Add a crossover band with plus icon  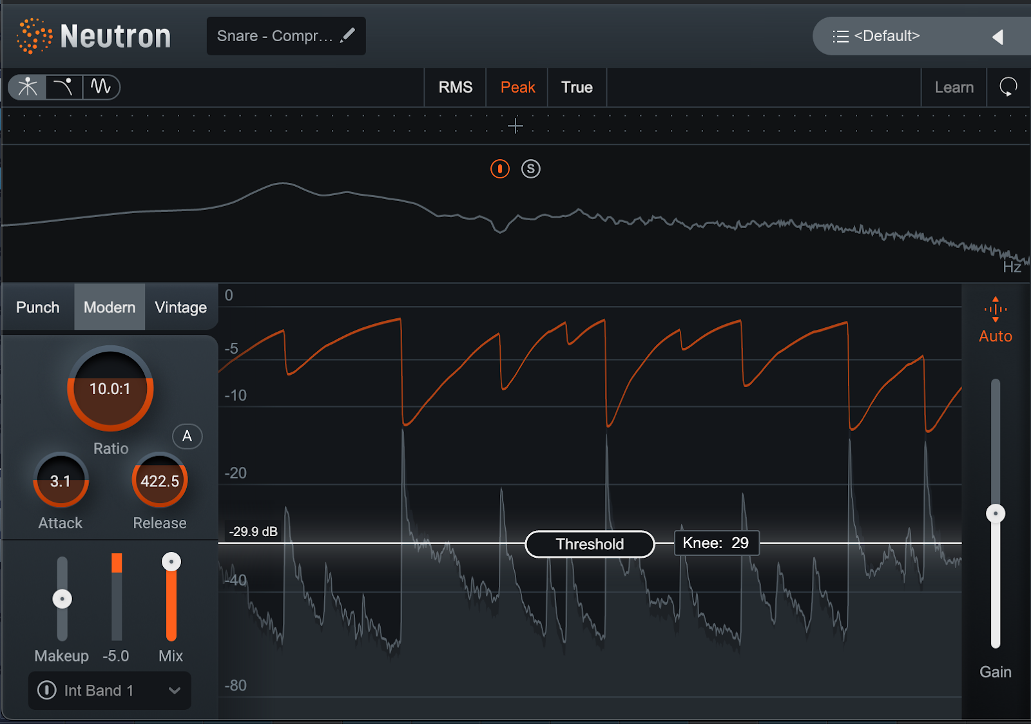click(x=515, y=126)
